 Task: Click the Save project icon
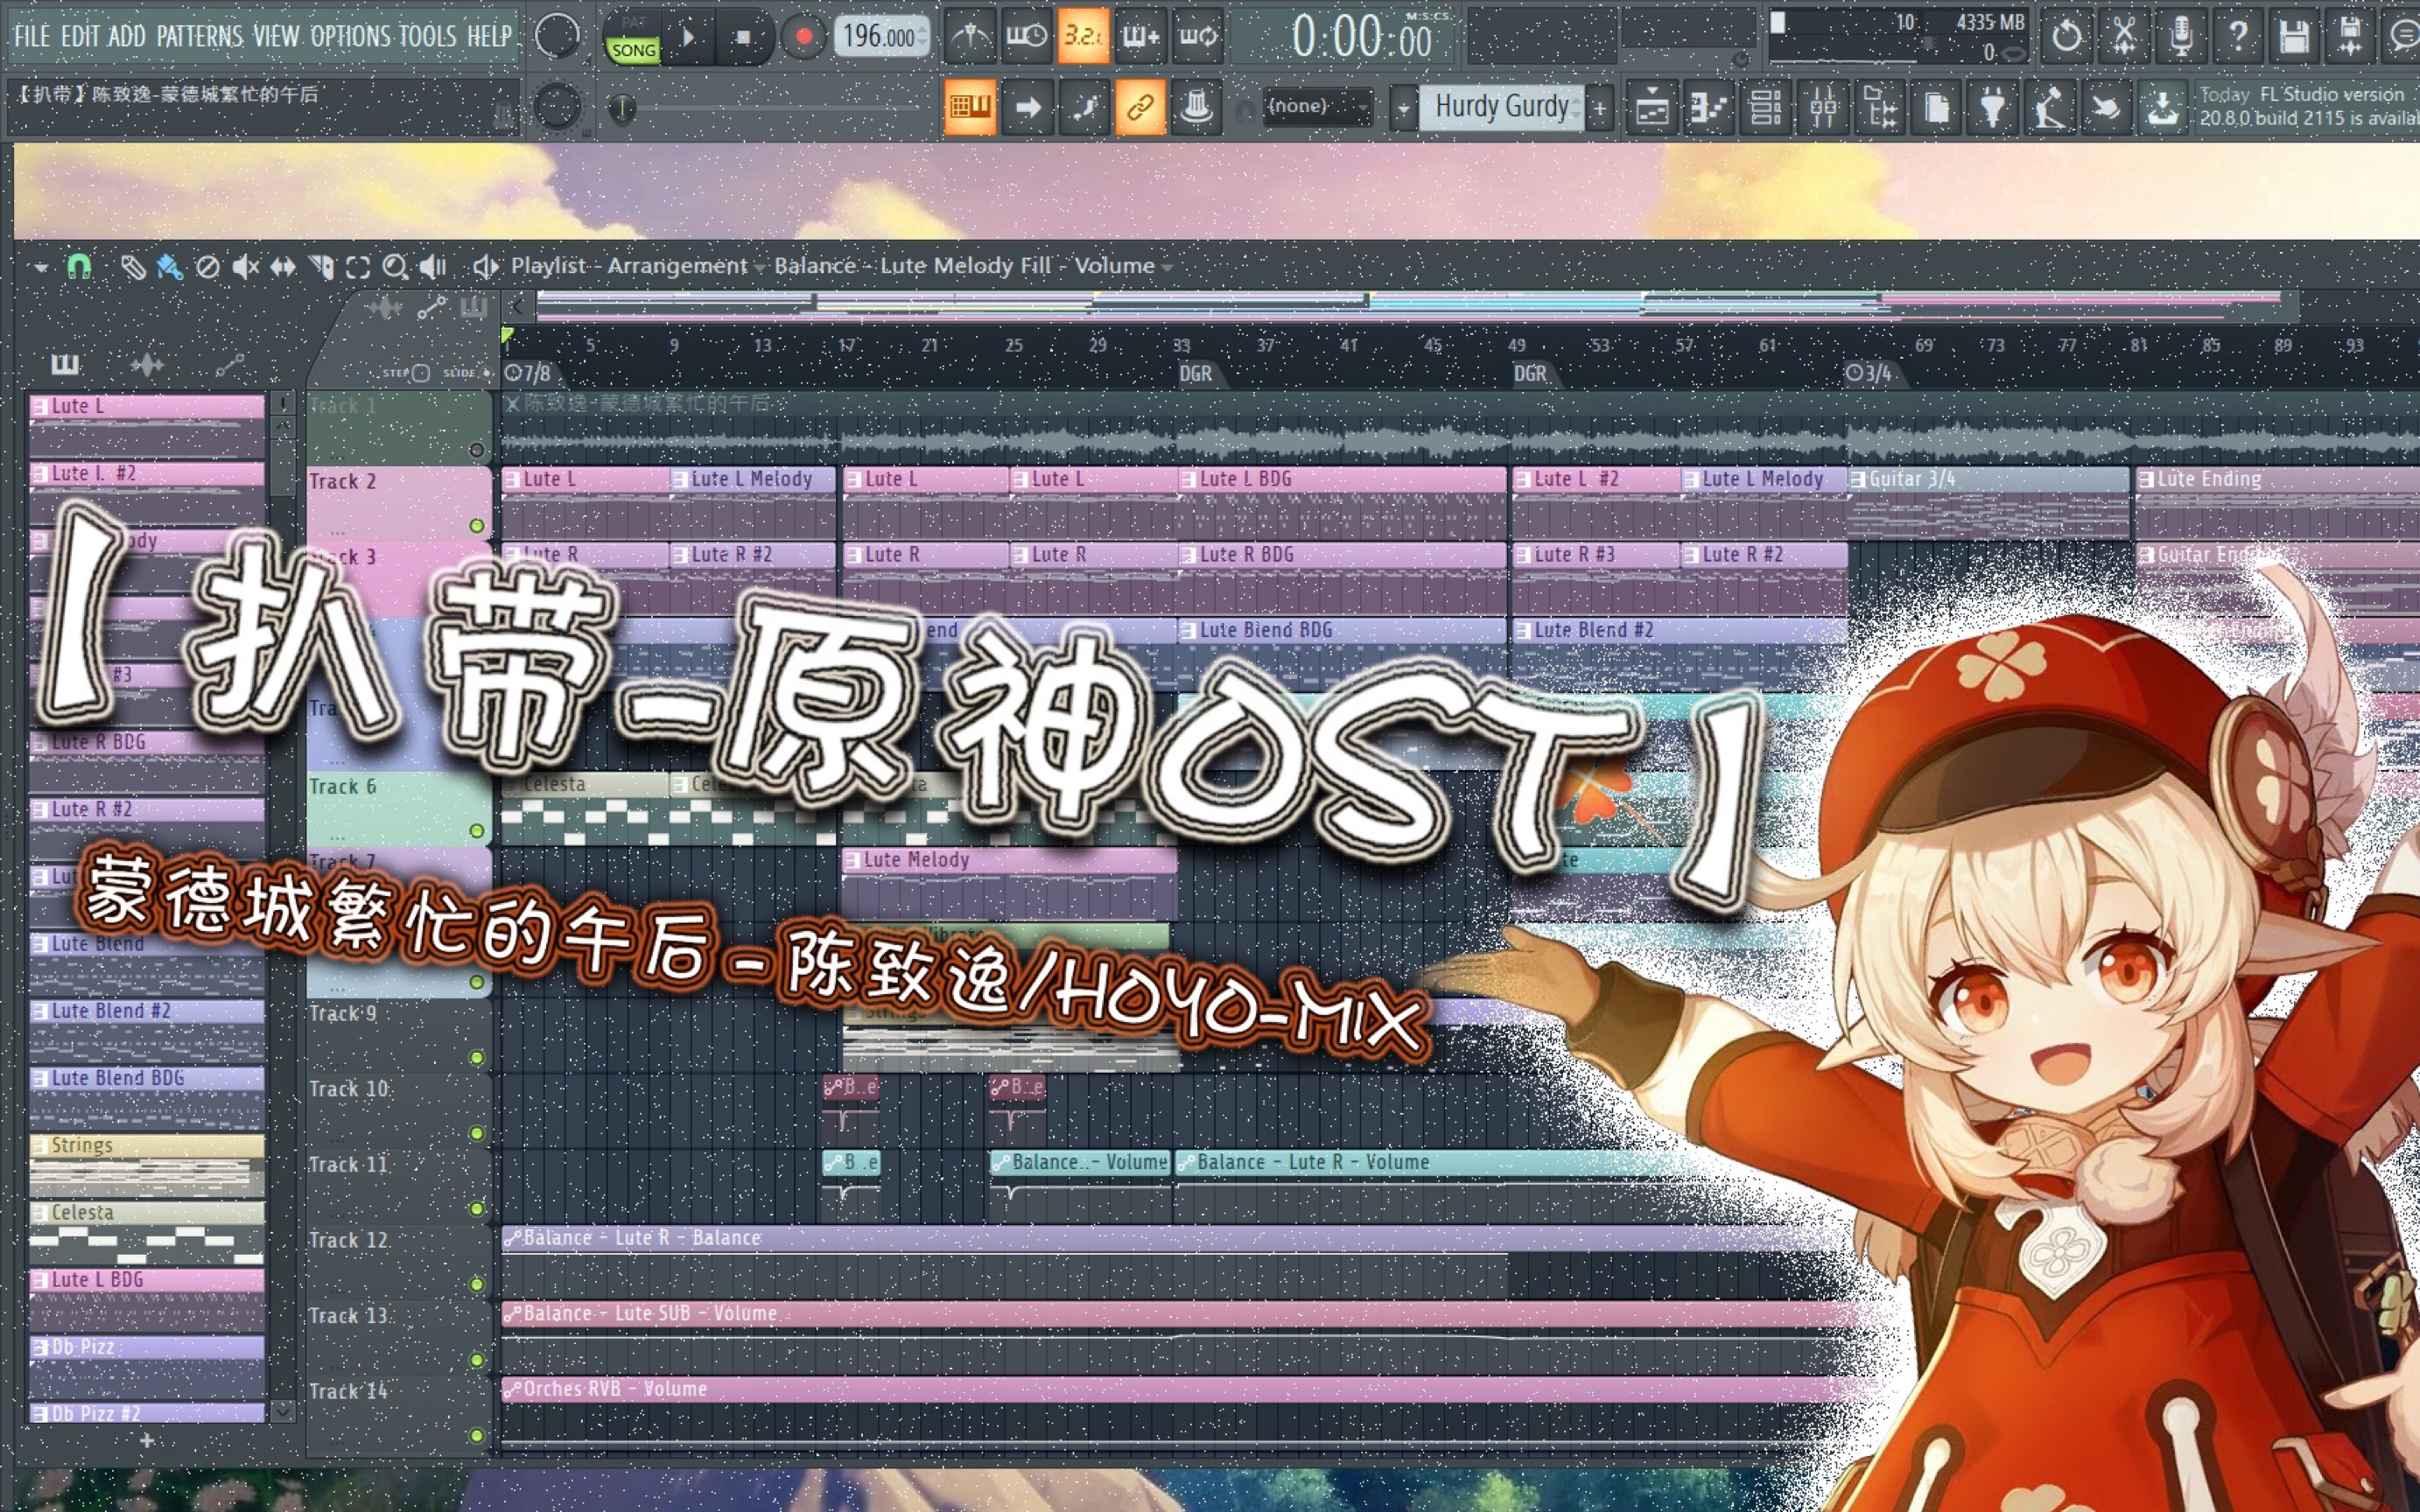tap(2294, 37)
